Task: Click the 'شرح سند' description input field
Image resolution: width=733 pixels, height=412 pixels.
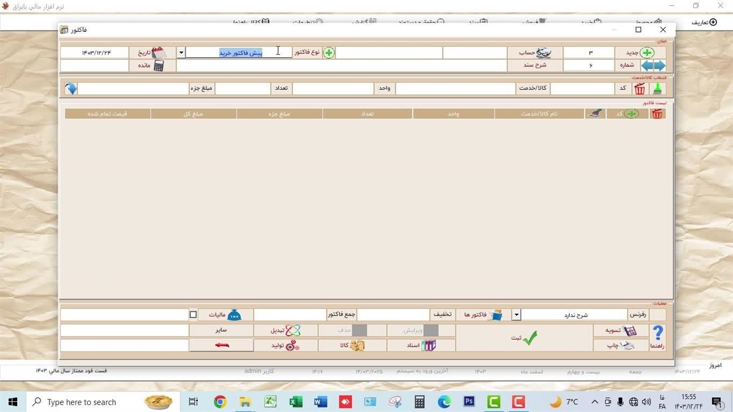Action: 341,65
